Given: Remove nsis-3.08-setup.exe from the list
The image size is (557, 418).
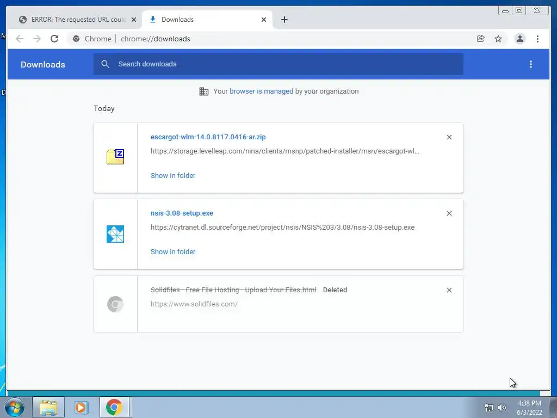Looking at the screenshot, I should pos(449,213).
